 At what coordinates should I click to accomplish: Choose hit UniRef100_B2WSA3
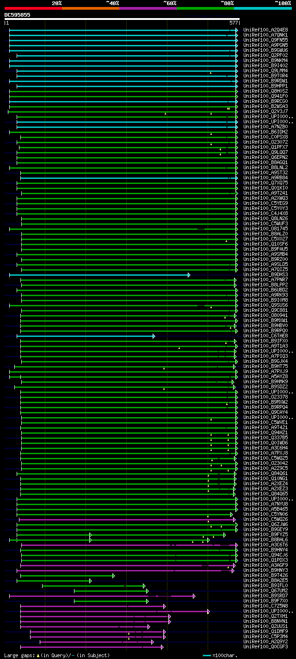tap(265, 106)
